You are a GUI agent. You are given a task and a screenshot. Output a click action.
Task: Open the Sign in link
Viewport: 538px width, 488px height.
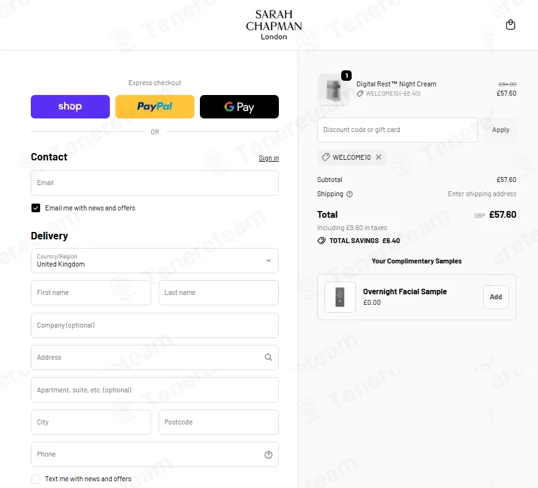(x=268, y=158)
